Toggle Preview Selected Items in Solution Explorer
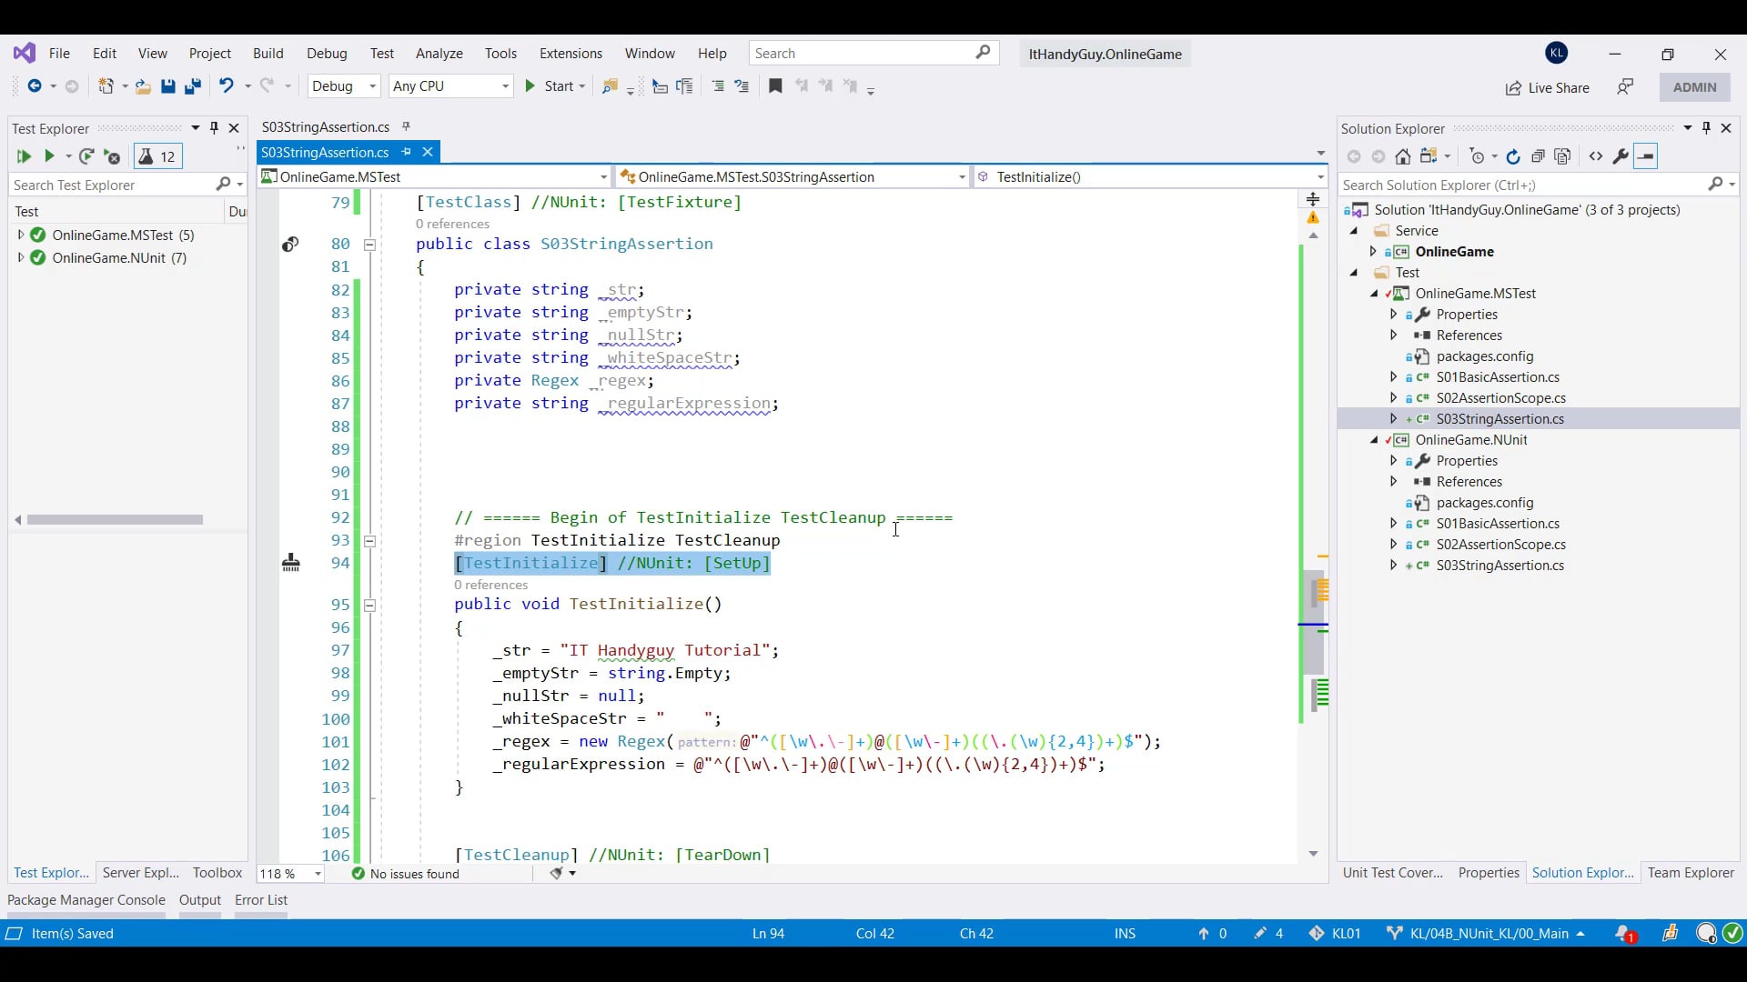The width and height of the screenshot is (1747, 982). (x=1646, y=156)
